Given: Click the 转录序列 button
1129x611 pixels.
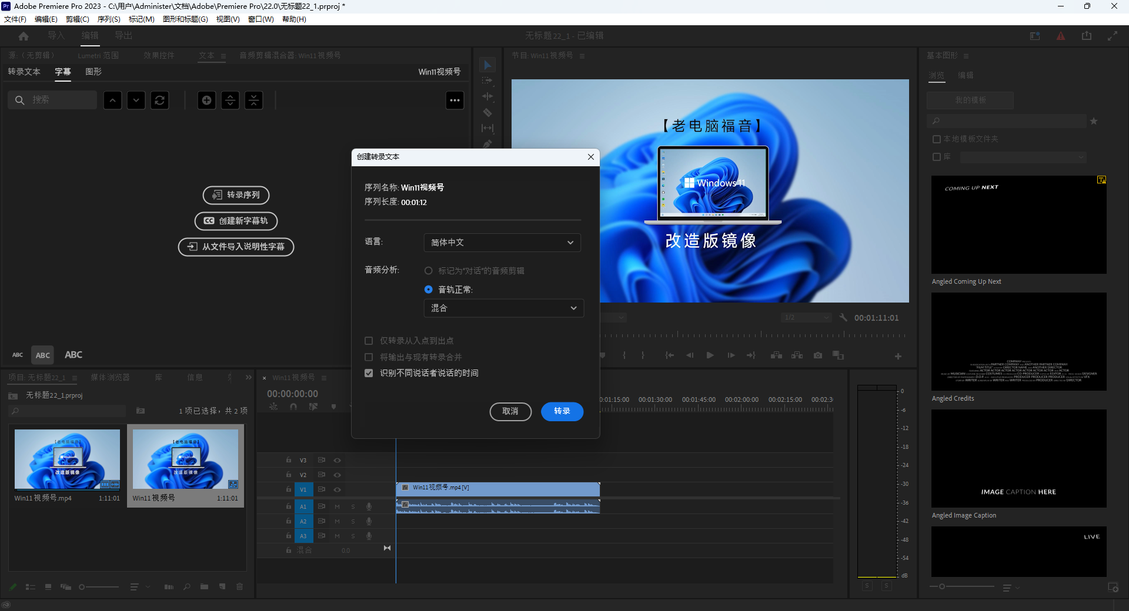Looking at the screenshot, I should pyautogui.click(x=236, y=195).
